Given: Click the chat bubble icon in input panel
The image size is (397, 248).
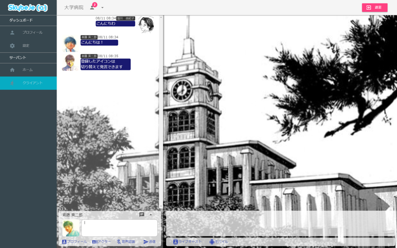Looking at the screenshot, I should coord(142,215).
